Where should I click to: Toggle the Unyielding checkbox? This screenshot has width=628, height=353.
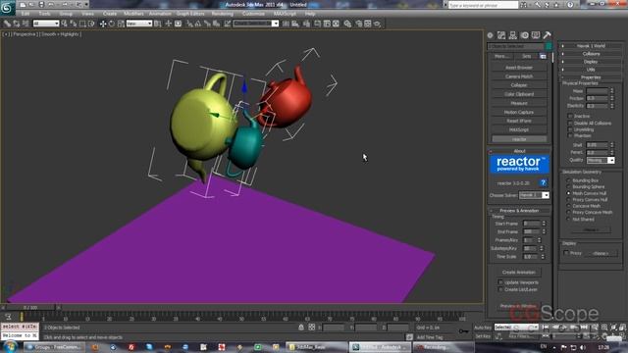coord(569,129)
